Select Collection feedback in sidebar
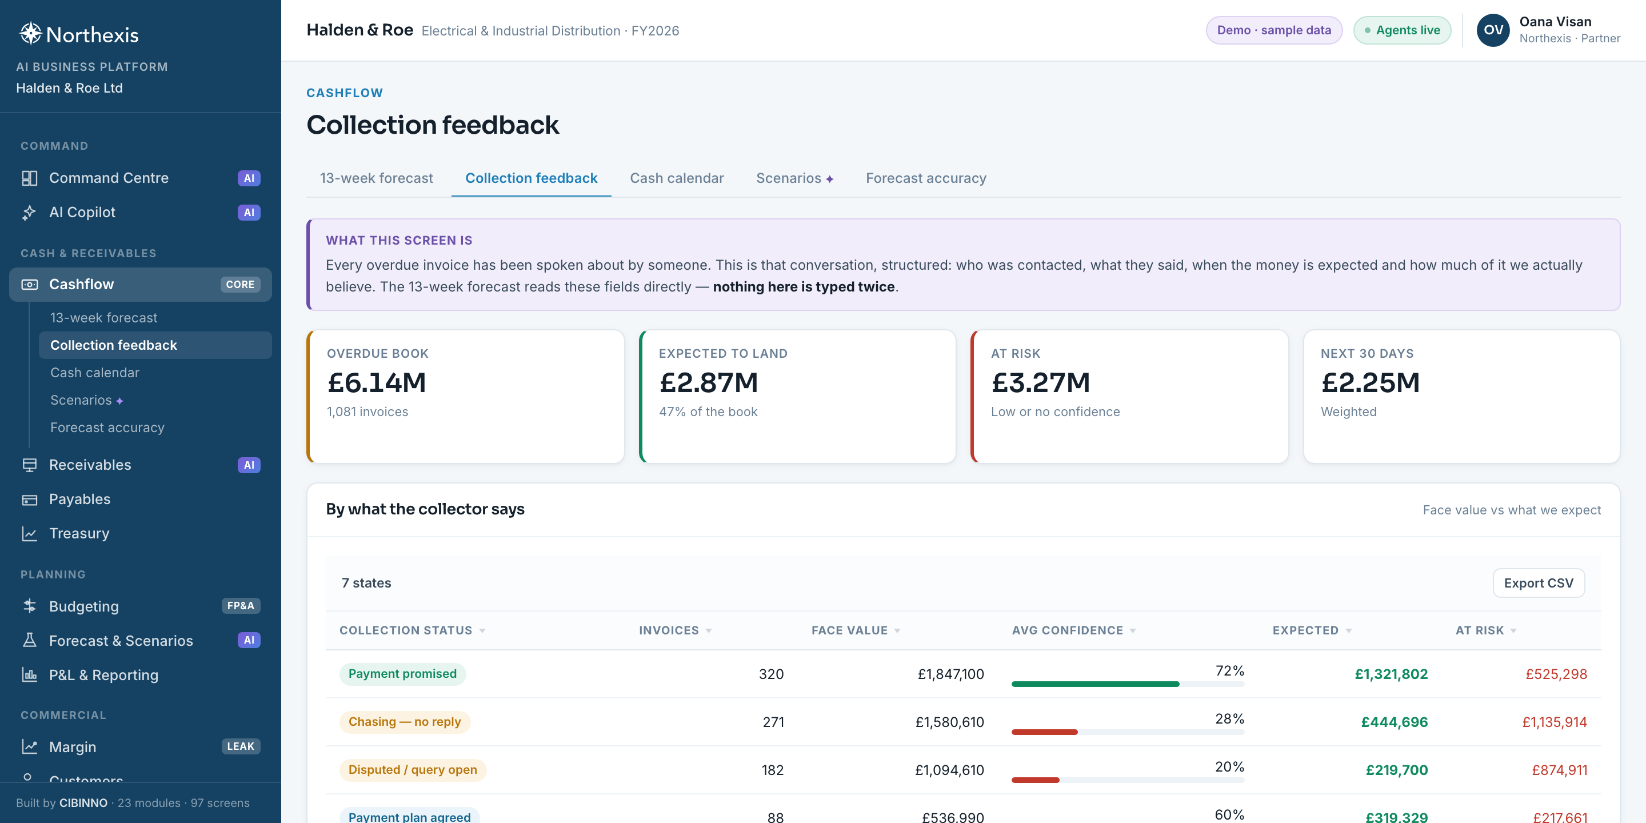1646x823 pixels. point(155,345)
